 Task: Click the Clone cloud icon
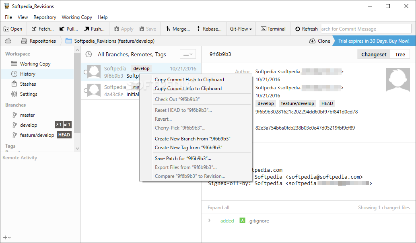[x=312, y=41]
